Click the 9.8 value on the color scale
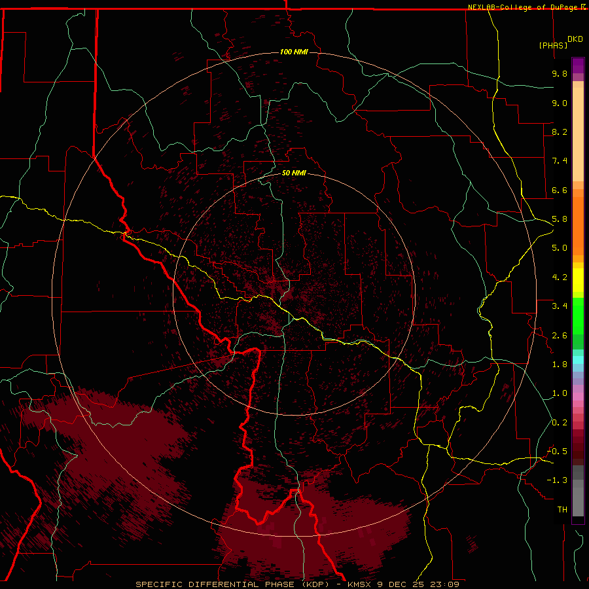 pos(560,73)
